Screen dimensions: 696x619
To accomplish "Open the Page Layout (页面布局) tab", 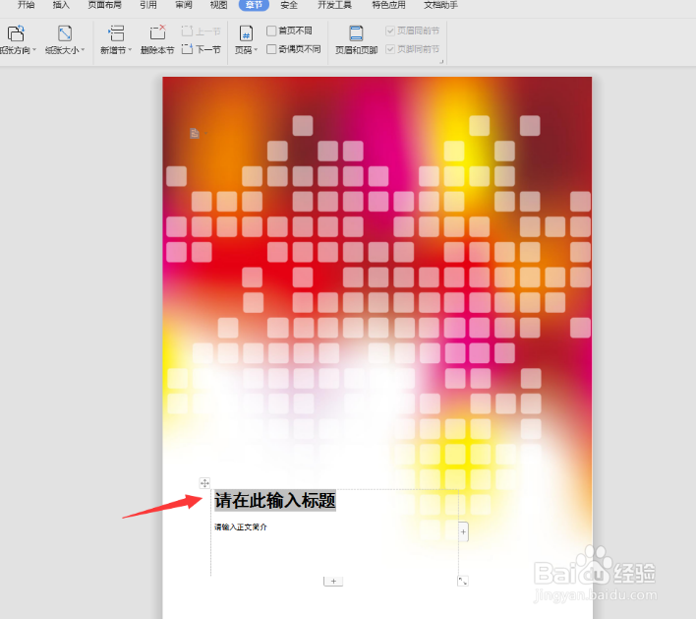I will click(105, 5).
